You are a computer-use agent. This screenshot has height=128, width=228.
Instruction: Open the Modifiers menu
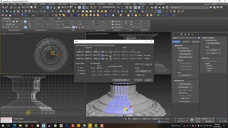pos(43,4)
